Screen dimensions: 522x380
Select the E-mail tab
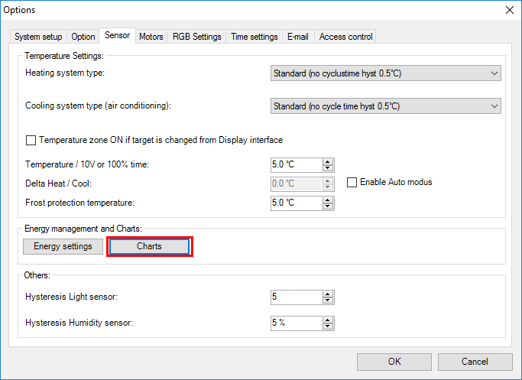point(297,37)
